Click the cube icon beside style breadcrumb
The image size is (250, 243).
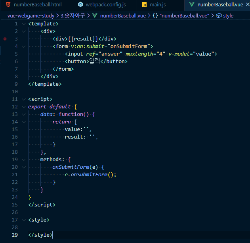click(219, 15)
